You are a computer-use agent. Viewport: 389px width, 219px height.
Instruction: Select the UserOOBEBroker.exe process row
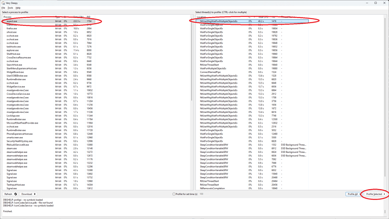pyautogui.click(x=49, y=76)
